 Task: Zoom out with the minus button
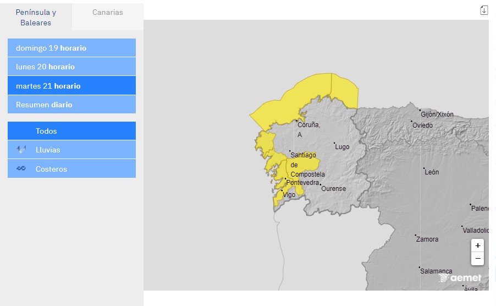[478, 259]
